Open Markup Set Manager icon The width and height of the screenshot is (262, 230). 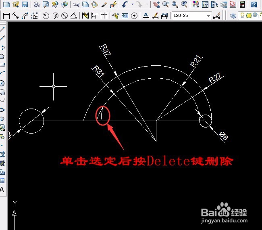pyautogui.click(x=233, y=4)
